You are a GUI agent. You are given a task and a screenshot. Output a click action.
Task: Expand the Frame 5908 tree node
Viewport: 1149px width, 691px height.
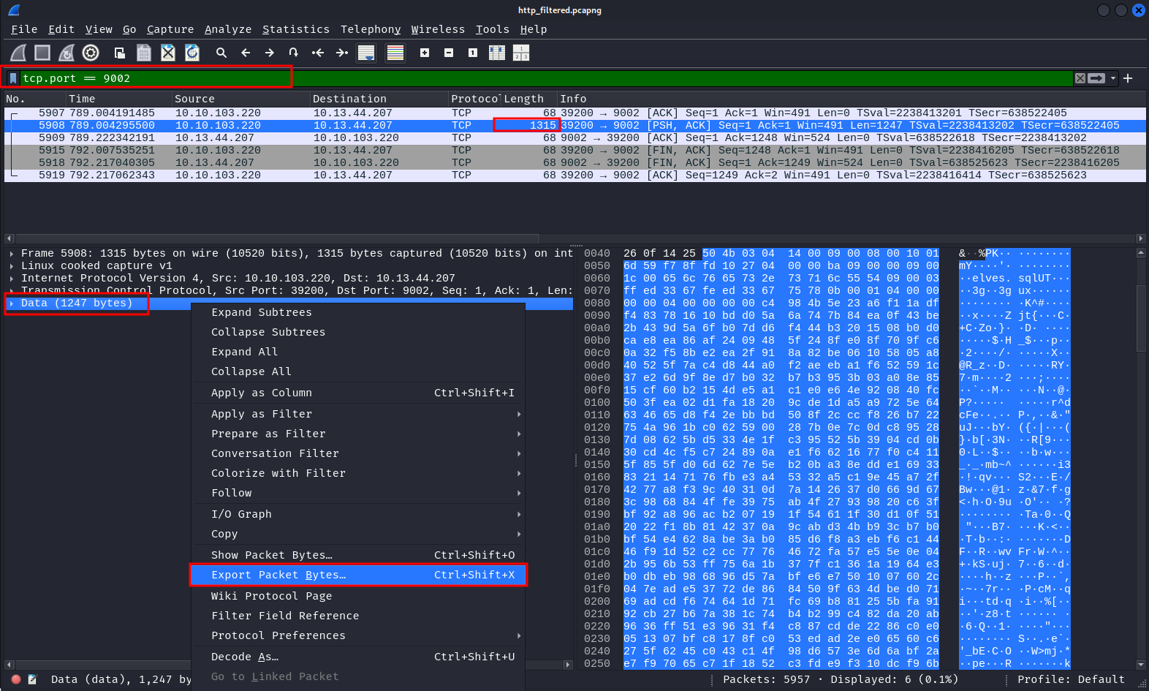coord(12,254)
